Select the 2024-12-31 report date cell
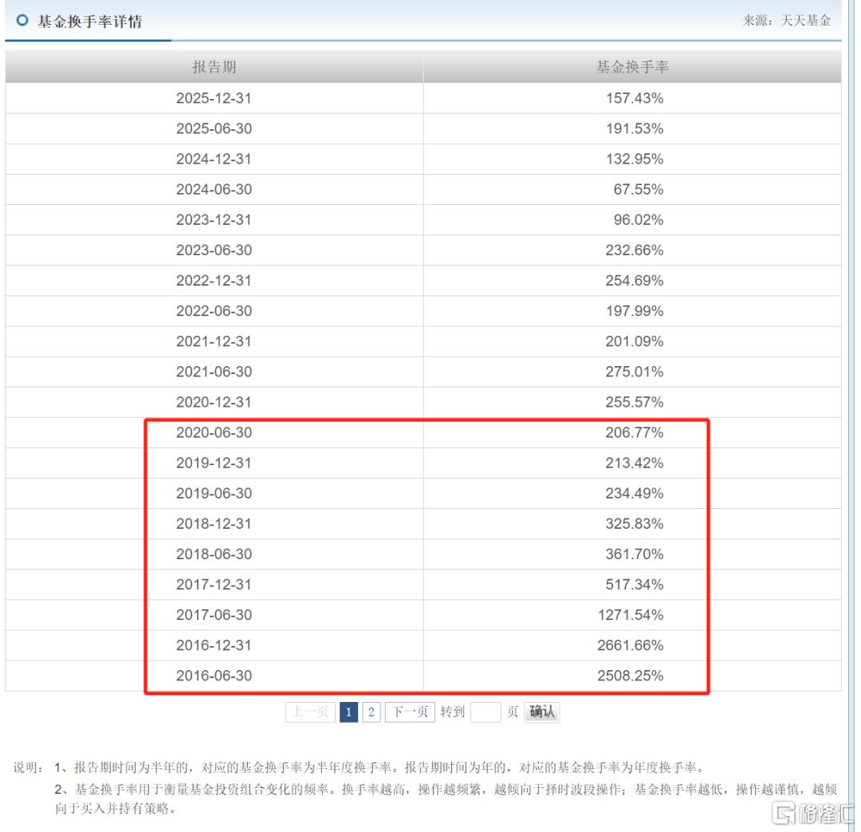The image size is (861, 832). tap(214, 159)
